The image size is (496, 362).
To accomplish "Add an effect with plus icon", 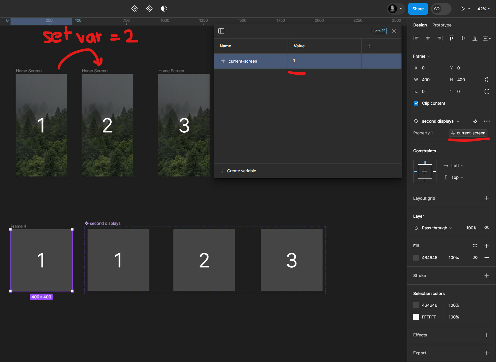I will pos(487,335).
